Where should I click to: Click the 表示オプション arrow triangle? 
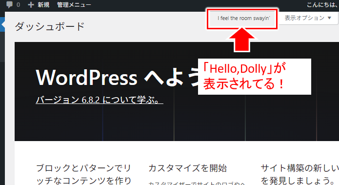(x=329, y=18)
